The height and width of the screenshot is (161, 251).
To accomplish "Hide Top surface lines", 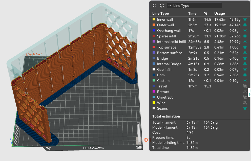I will (245, 47).
